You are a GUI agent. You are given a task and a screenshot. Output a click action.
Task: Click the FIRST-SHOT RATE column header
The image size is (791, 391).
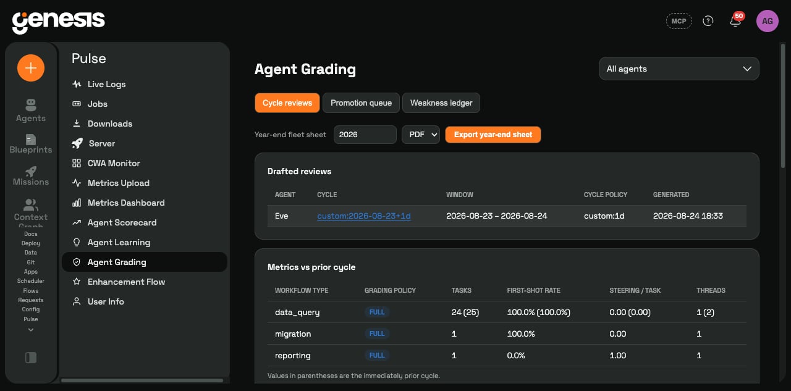pyautogui.click(x=533, y=290)
